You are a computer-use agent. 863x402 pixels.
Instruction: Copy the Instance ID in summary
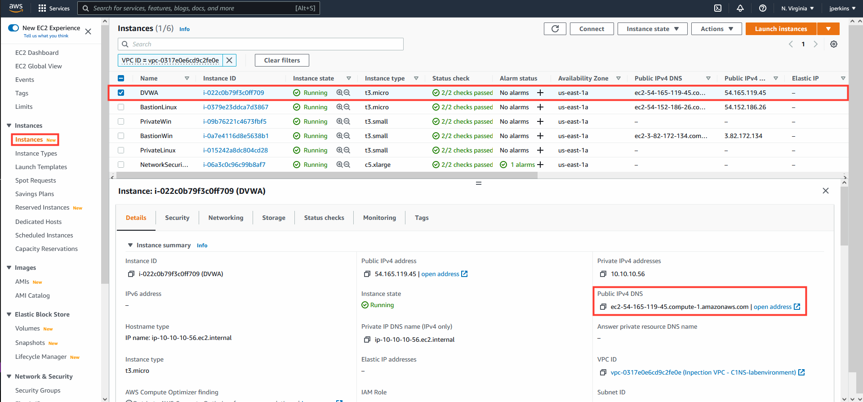[x=131, y=274]
